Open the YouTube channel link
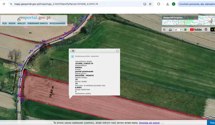Viewport: 215px width, 125px height. (x=196, y=29)
